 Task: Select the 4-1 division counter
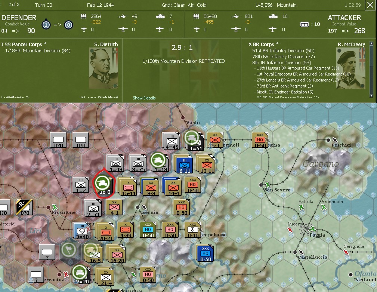click(x=114, y=208)
